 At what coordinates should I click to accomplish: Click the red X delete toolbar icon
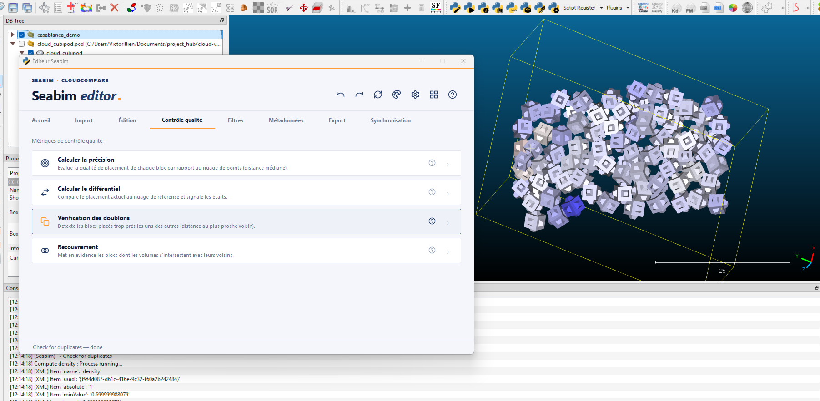115,8
